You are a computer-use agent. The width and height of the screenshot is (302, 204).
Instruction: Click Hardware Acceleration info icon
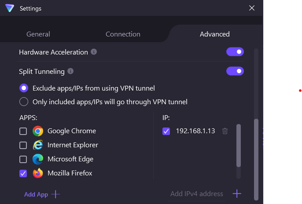click(x=94, y=52)
